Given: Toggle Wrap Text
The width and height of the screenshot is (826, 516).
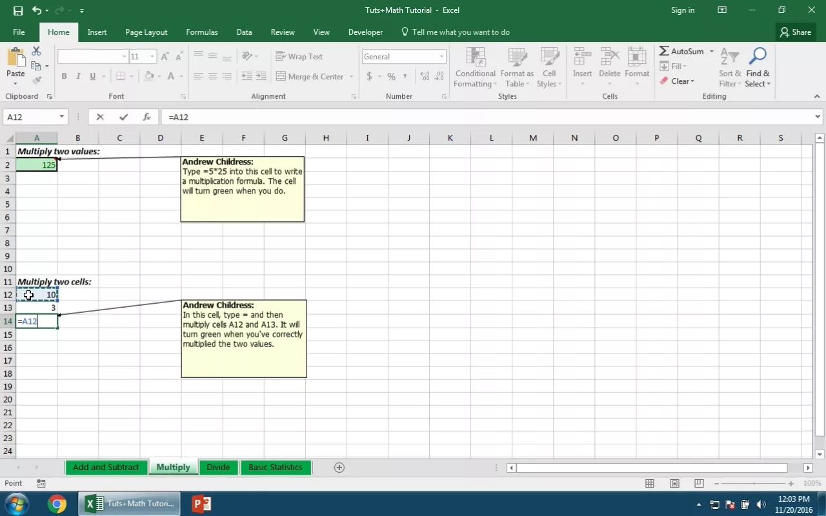Looking at the screenshot, I should pos(299,57).
